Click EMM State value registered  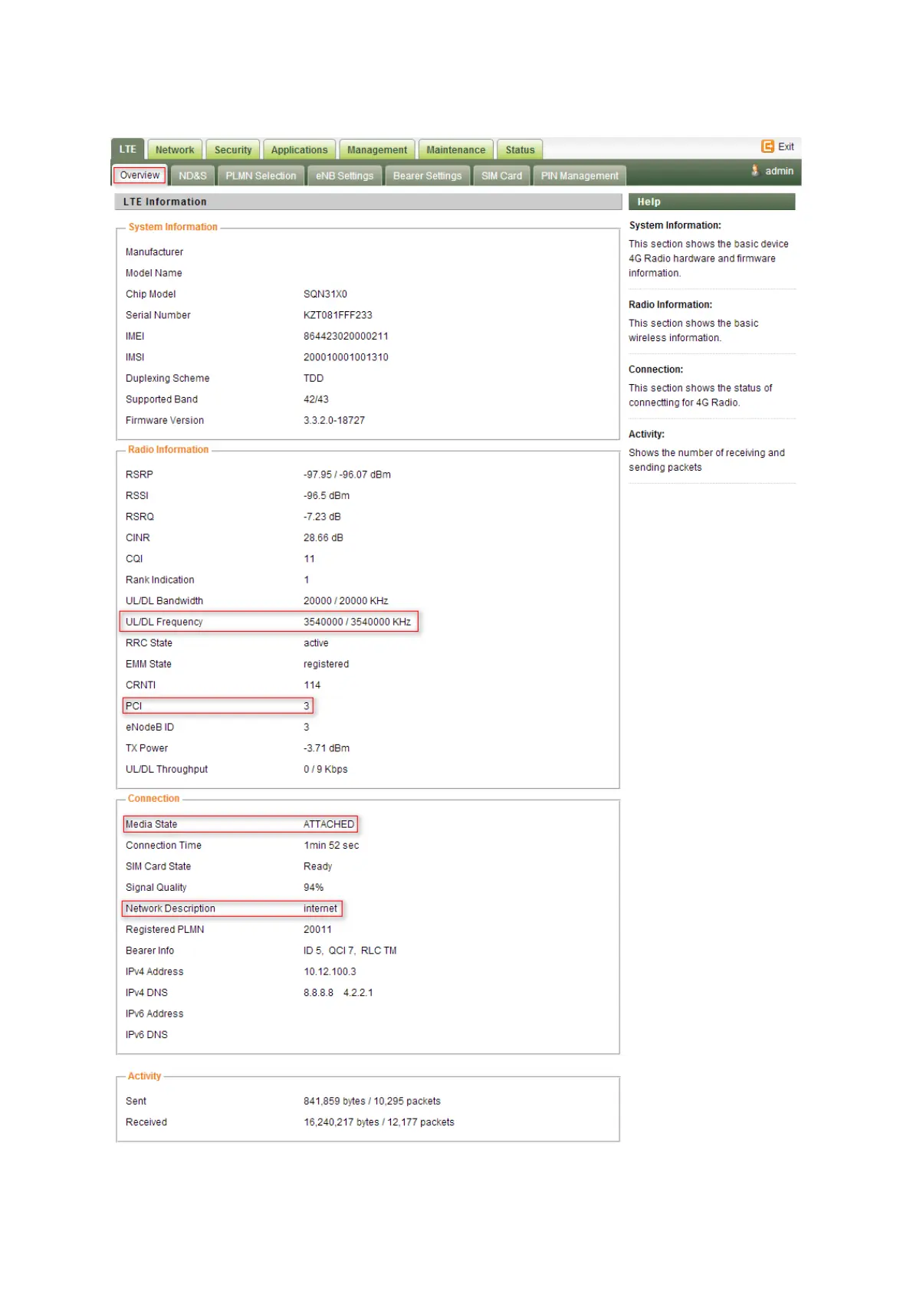[326, 664]
